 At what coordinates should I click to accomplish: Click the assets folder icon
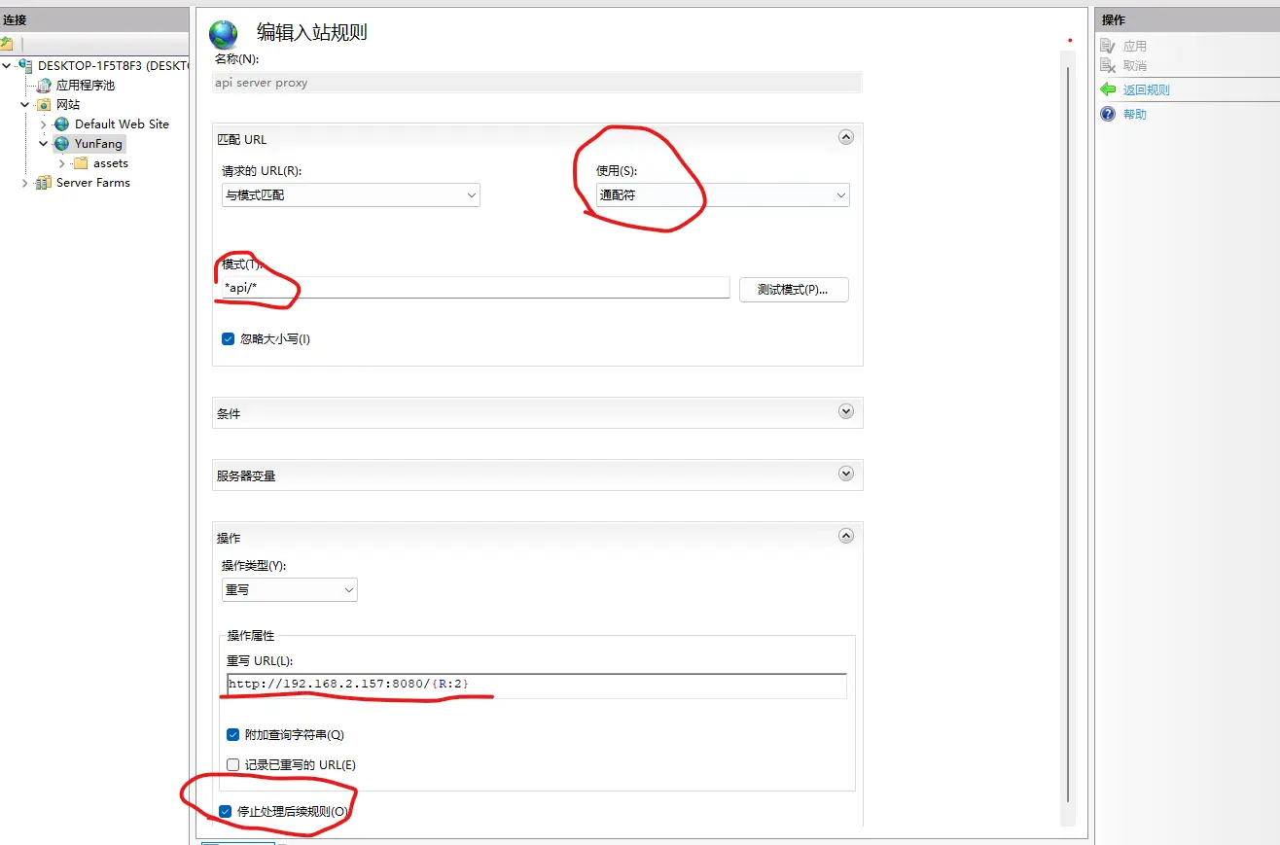(81, 163)
